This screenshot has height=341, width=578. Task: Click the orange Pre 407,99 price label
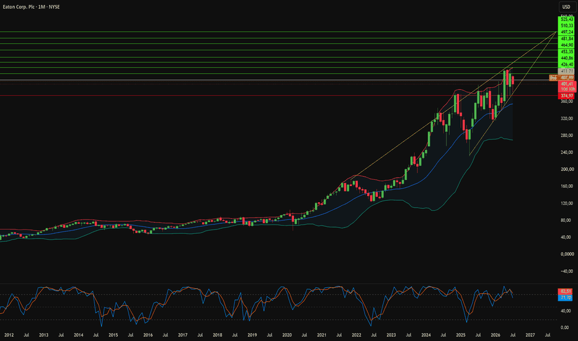click(562, 77)
